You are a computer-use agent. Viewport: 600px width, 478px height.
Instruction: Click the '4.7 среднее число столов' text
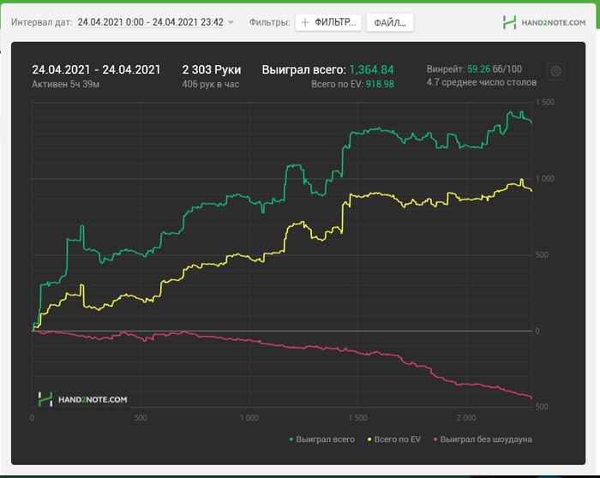pos(482,82)
